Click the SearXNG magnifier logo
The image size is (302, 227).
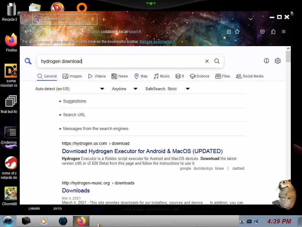click(x=28, y=61)
